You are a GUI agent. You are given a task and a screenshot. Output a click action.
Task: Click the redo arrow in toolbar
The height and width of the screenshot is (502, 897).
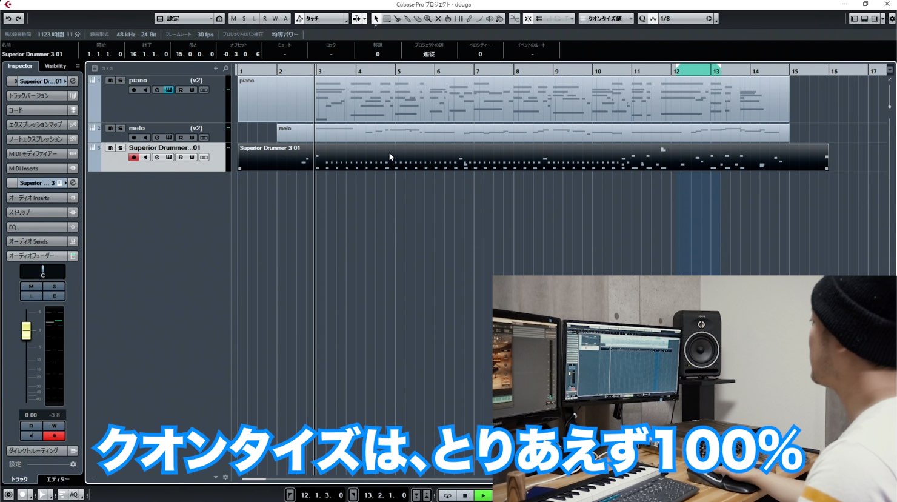coord(19,19)
